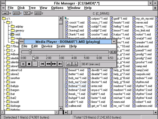Select drive a icon
This screenshot has width=158, height=119.
[5, 13]
